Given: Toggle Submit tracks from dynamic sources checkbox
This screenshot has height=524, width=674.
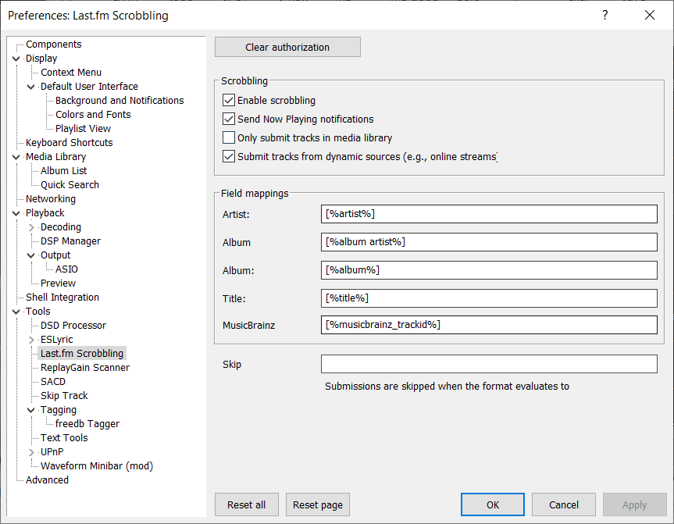Looking at the screenshot, I should (x=229, y=156).
